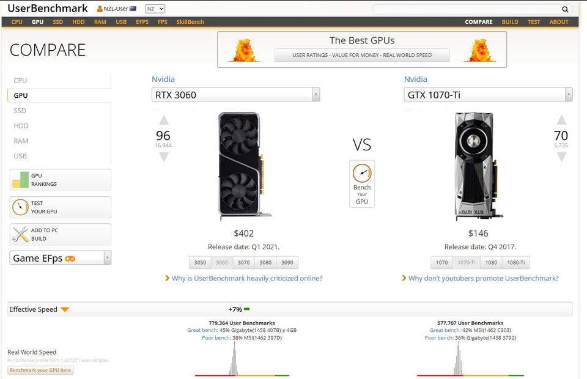Open the GTX 1070-Ti model dropdown
This screenshot has width=587, height=379.
pos(488,95)
